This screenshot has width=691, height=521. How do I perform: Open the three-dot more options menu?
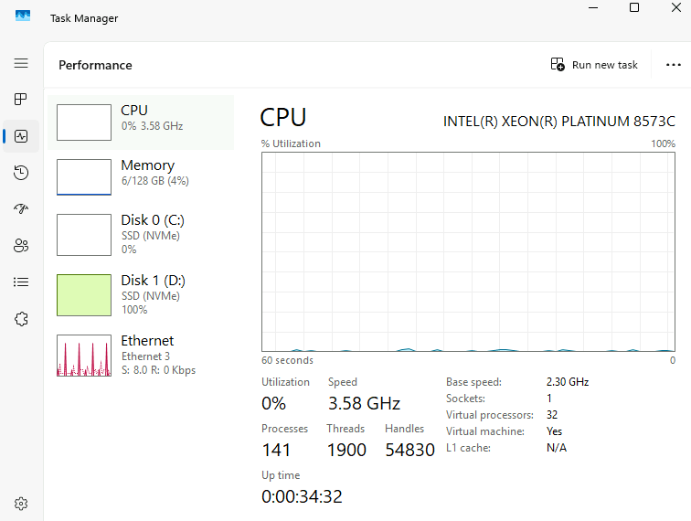pos(674,65)
